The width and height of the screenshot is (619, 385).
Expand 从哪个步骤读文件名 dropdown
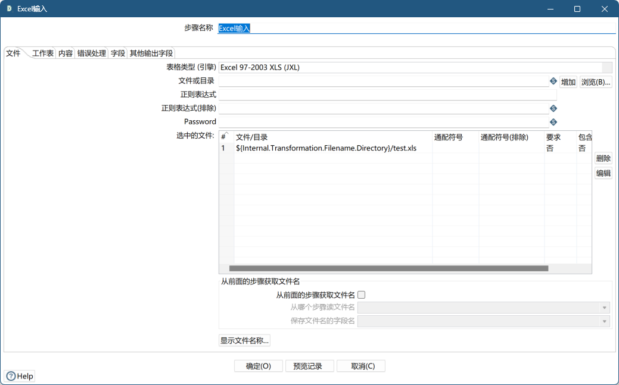point(605,308)
